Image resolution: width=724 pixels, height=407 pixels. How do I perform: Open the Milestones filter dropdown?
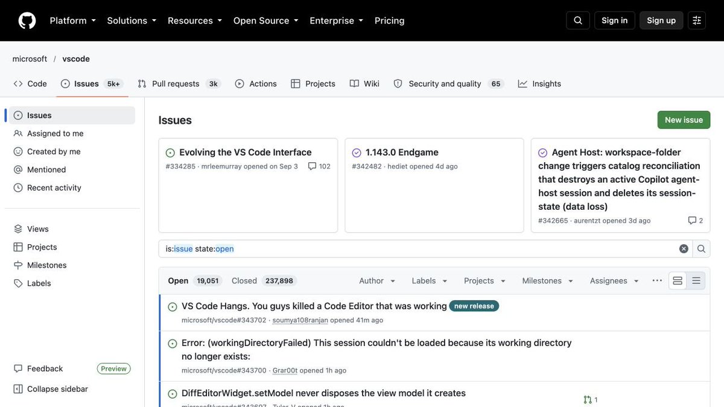tap(548, 281)
